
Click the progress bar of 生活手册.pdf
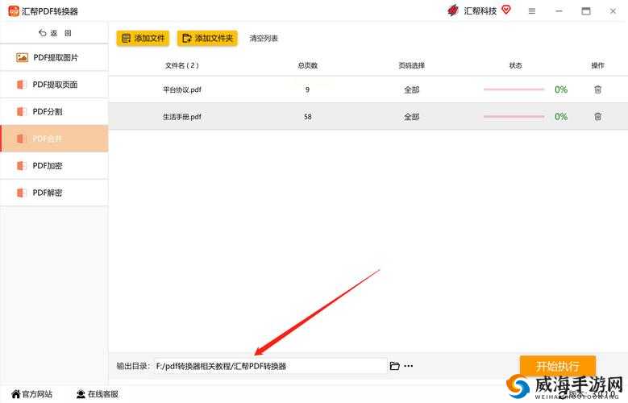514,117
